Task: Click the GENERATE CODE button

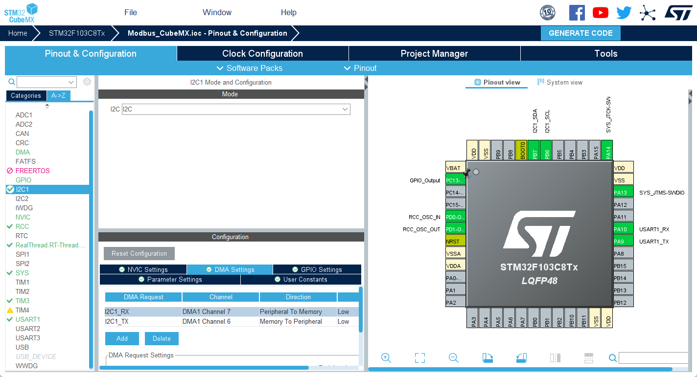Action: point(581,33)
